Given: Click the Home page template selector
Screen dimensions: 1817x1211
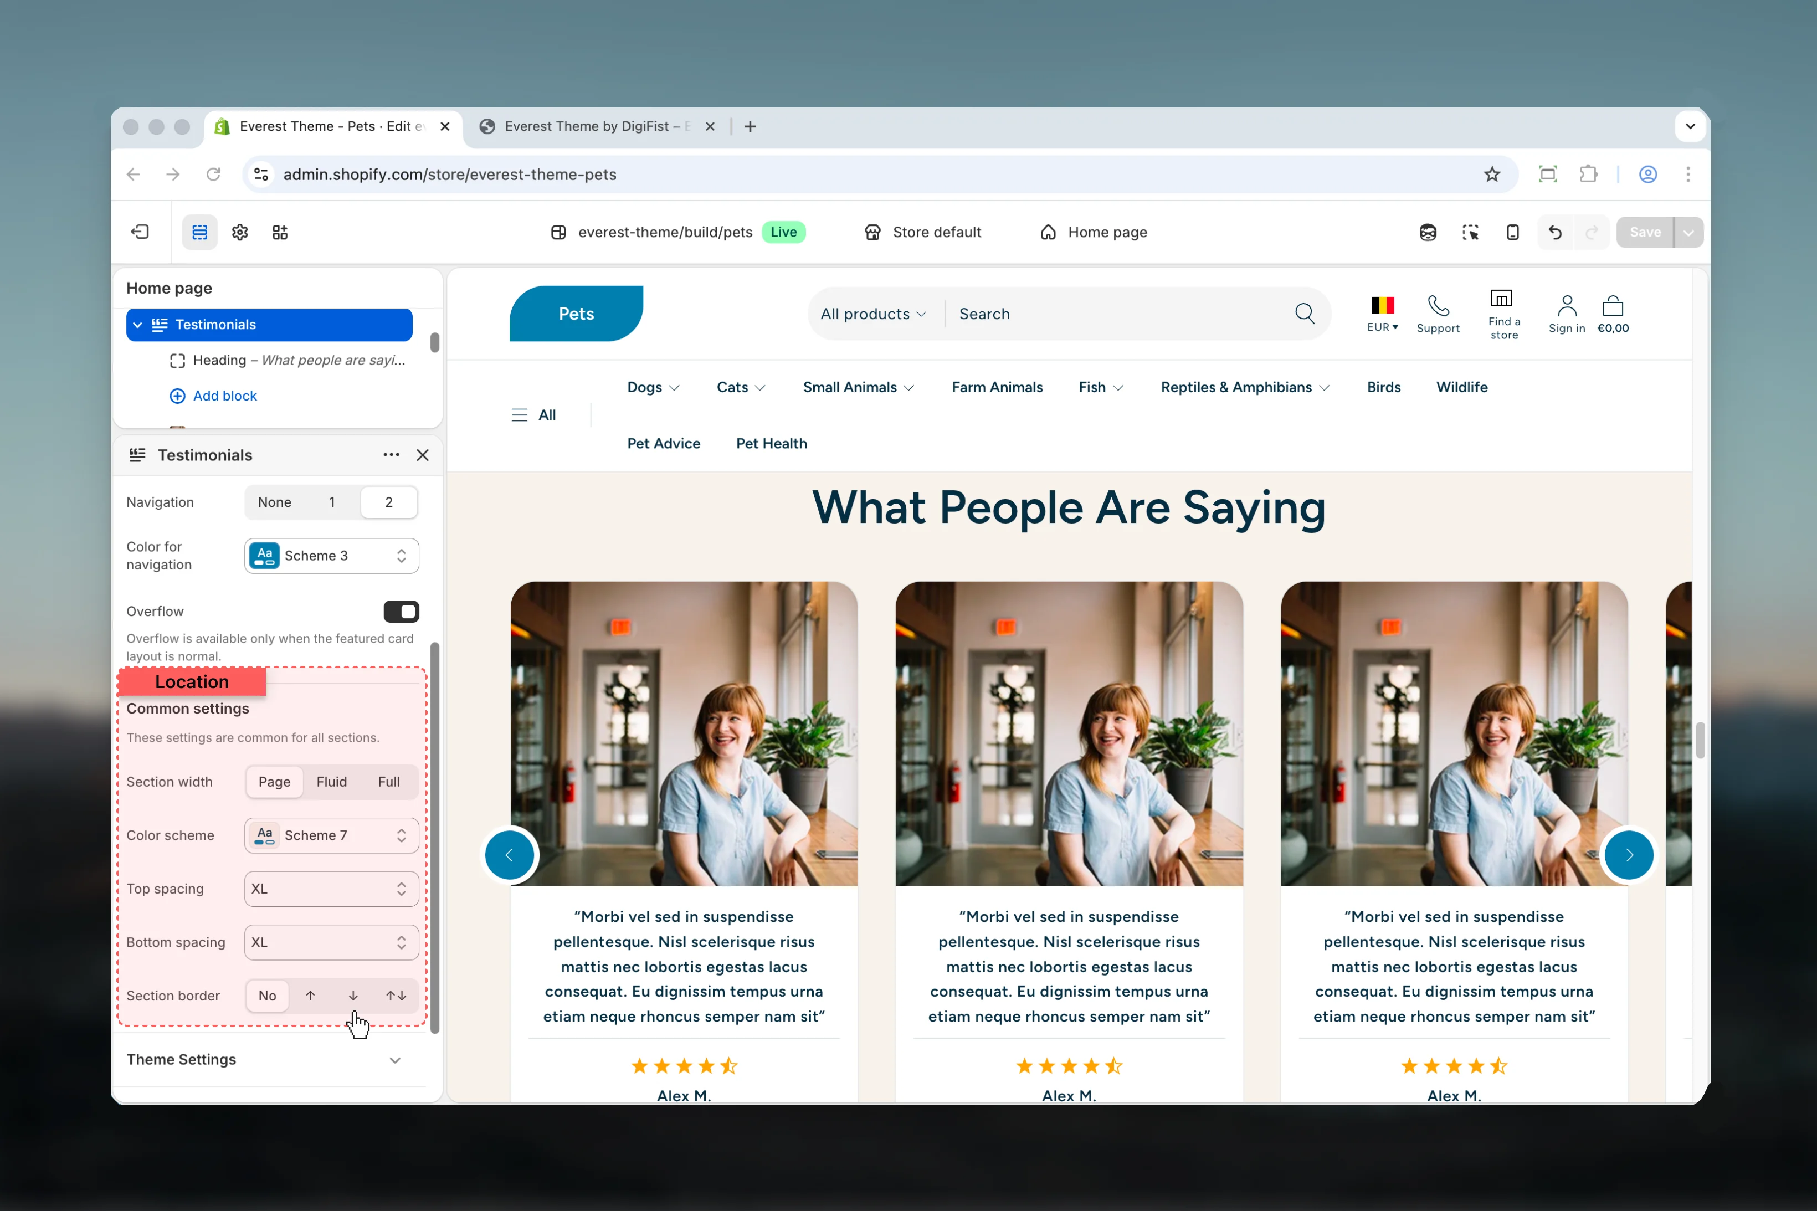Looking at the screenshot, I should click(1094, 232).
